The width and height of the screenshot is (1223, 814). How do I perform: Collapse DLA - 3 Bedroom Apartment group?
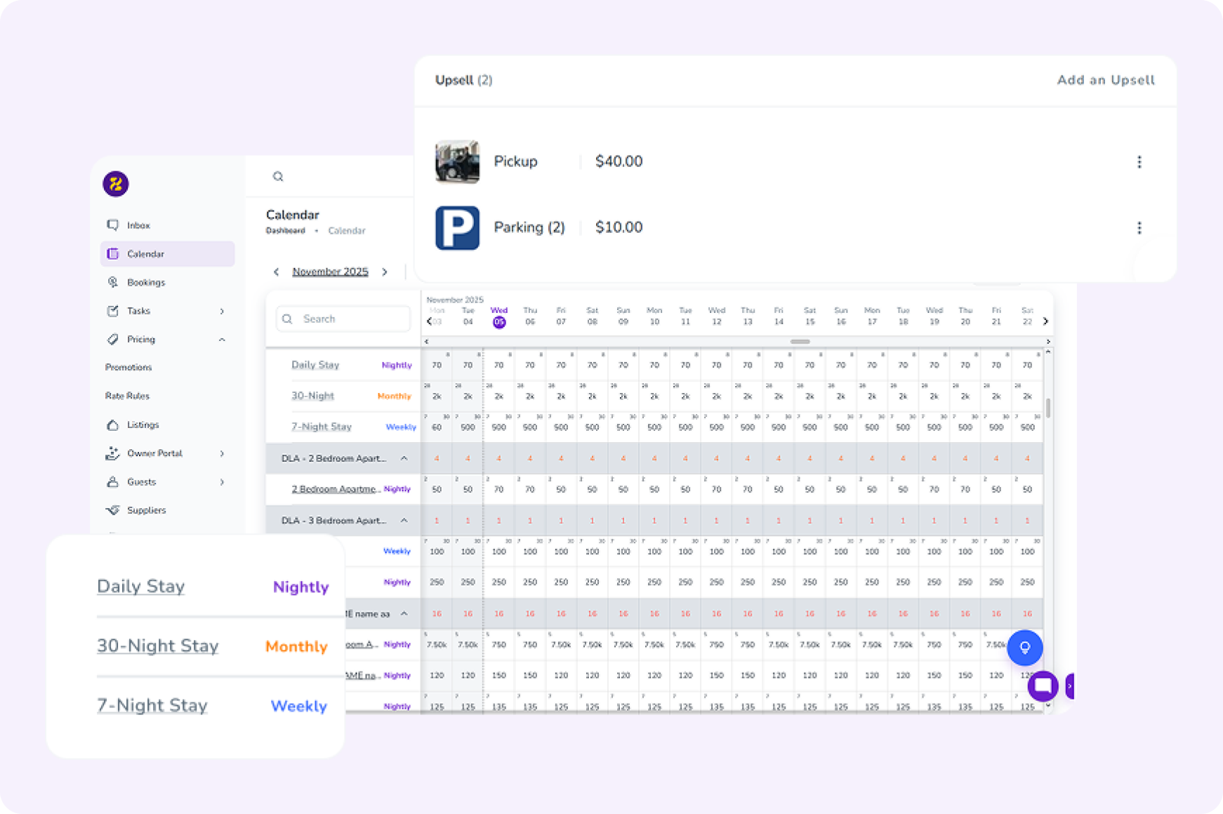click(x=404, y=521)
